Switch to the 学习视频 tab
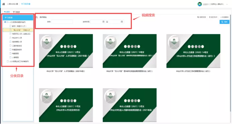Image resolution: width=232 pixels, height=124 pixels. tap(24, 4)
